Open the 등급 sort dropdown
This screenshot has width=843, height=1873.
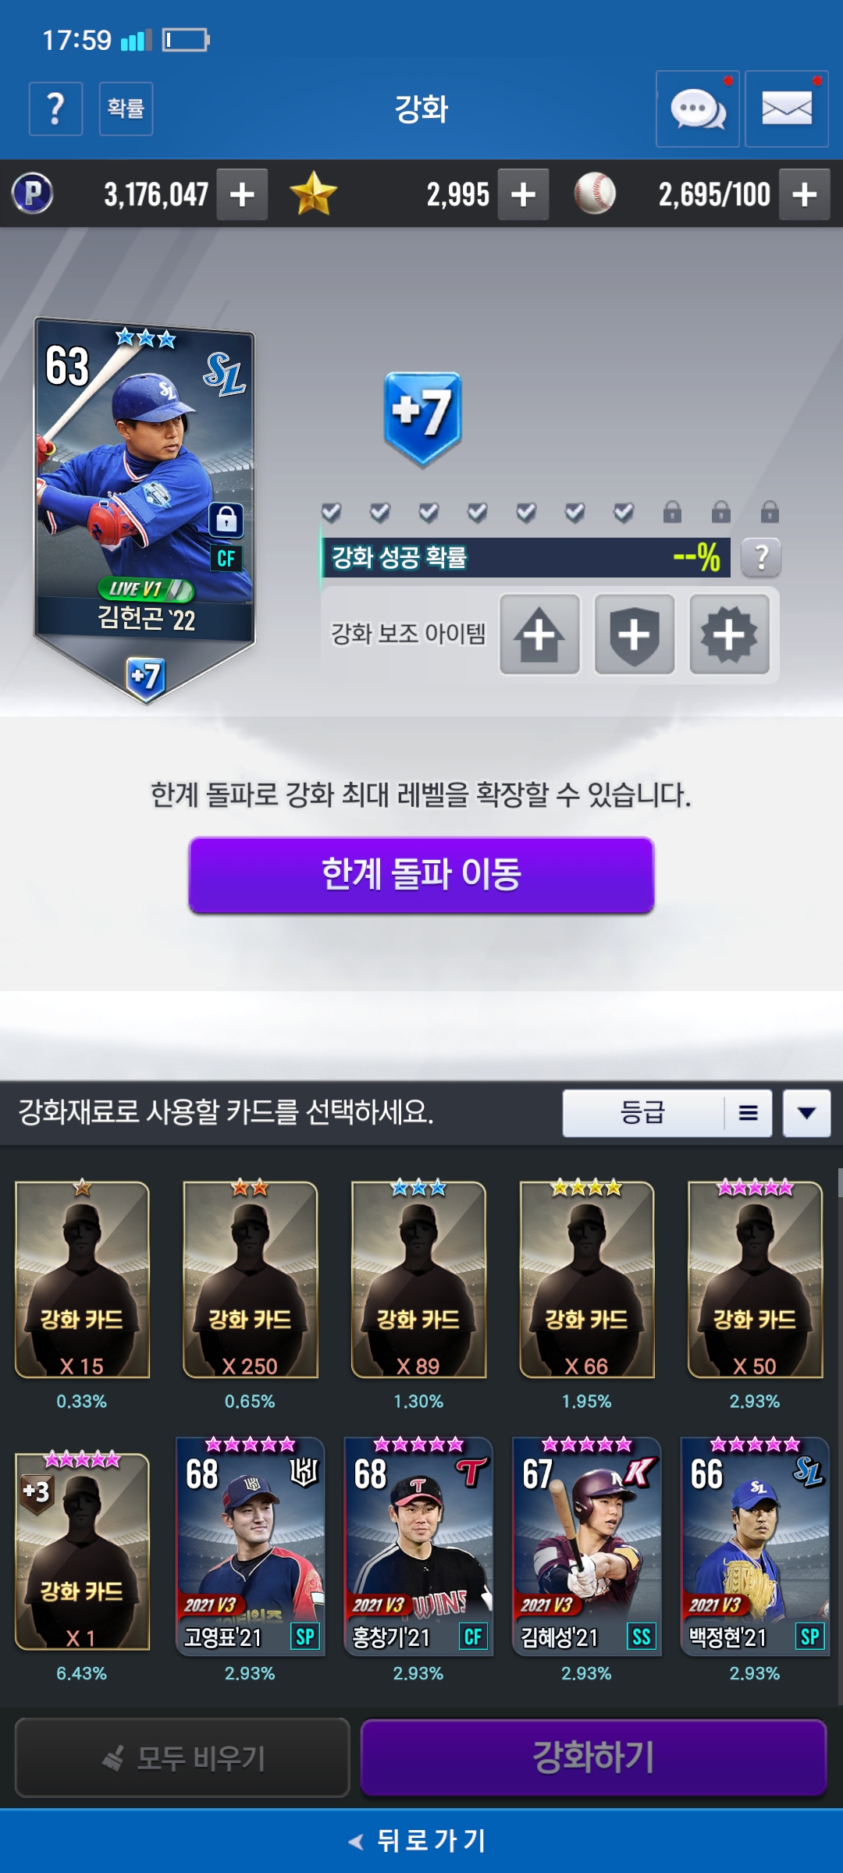coord(667,1113)
